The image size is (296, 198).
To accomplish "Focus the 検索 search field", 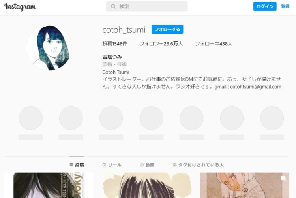I will click(x=147, y=6).
